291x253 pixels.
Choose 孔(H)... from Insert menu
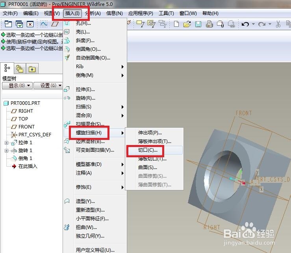coord(83,23)
